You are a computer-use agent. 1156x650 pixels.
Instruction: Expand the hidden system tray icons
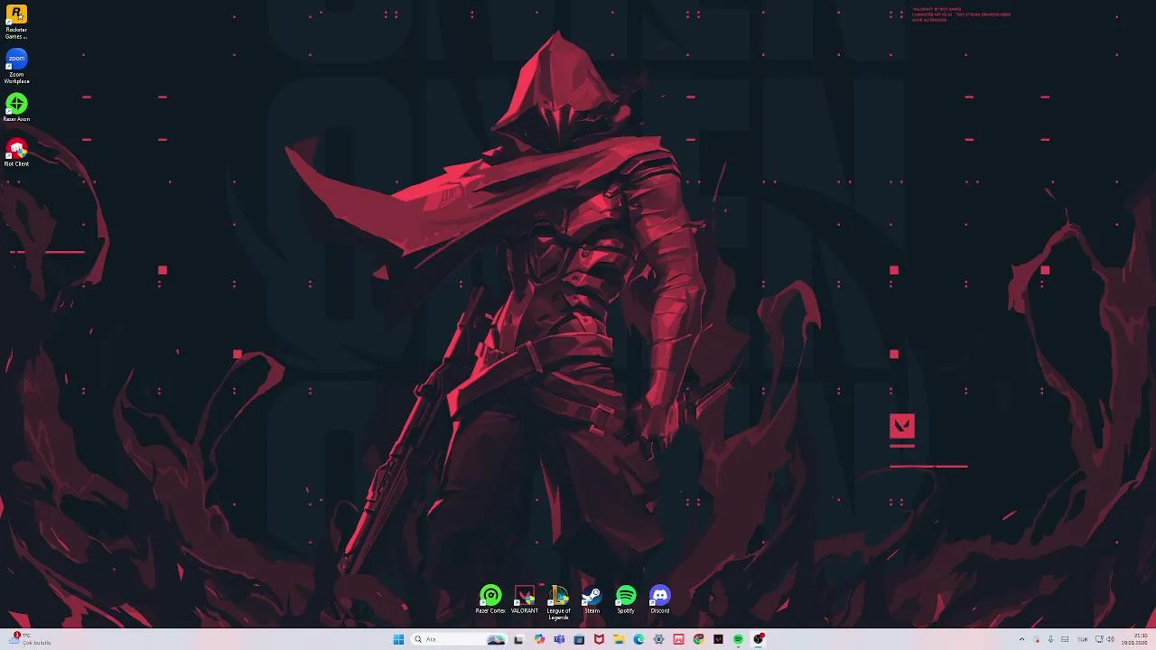1021,639
